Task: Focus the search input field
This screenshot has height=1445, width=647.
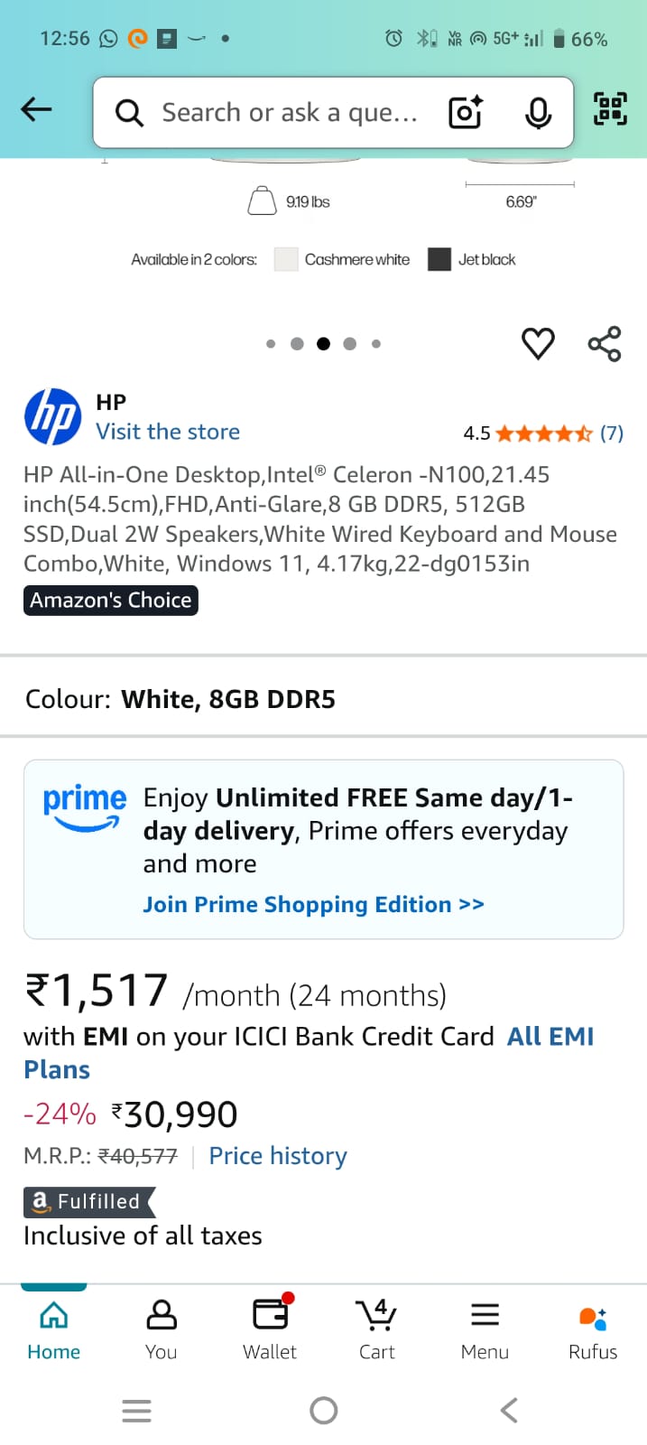Action: (x=289, y=113)
